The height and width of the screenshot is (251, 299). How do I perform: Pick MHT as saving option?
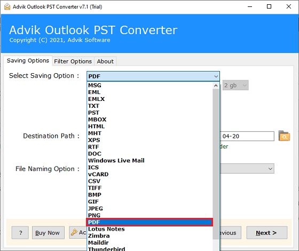point(149,134)
